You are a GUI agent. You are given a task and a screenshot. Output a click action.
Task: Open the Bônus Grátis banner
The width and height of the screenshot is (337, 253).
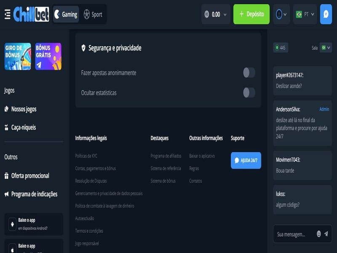click(48, 56)
